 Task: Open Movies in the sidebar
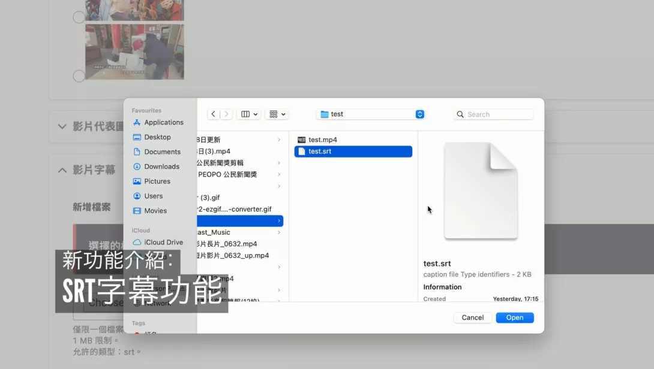point(150,211)
